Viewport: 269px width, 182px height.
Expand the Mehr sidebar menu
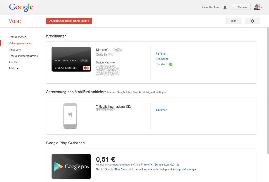pyautogui.click(x=14, y=68)
